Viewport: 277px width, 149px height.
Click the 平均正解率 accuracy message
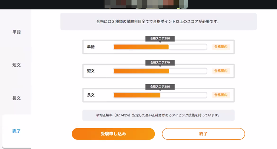pyautogui.click(x=158, y=115)
